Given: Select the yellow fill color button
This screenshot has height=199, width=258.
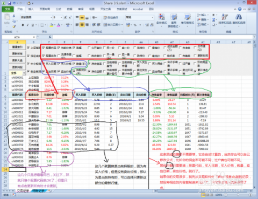Looking at the screenshot, I should coord(52,25).
